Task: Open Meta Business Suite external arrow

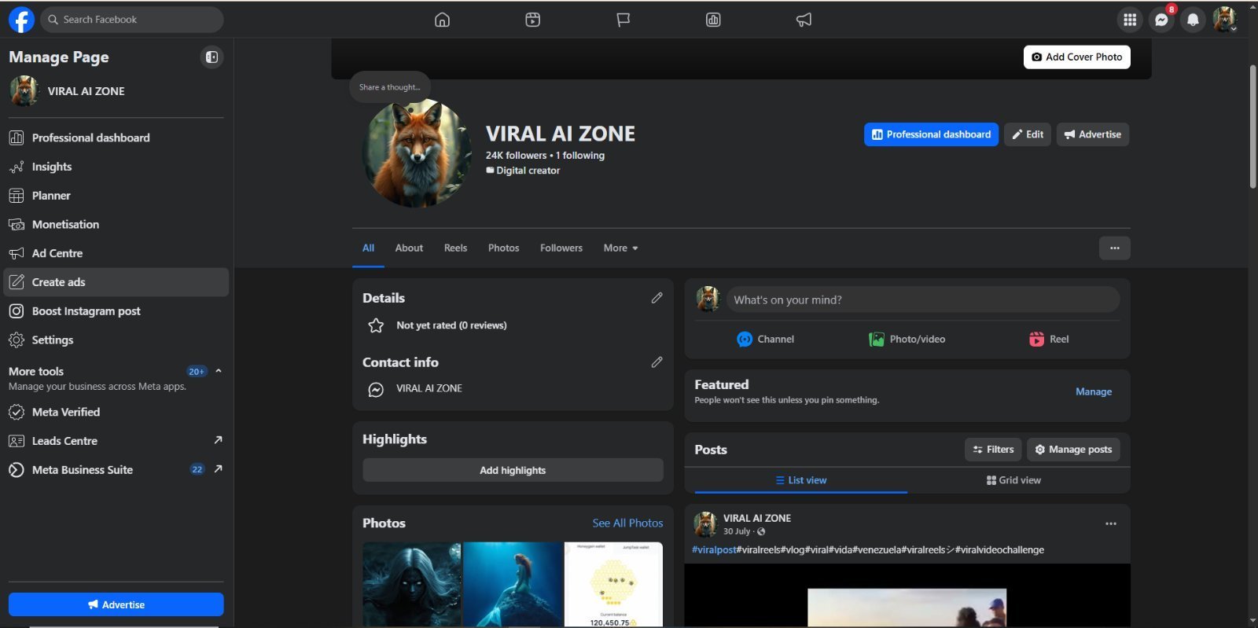Action: click(218, 469)
